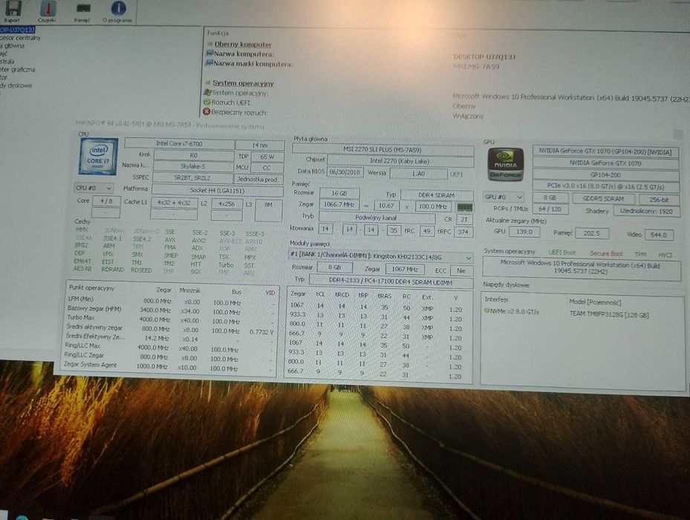The height and width of the screenshot is (520, 690).
Task: Click the Video clock value 544.0
Action: pyautogui.click(x=658, y=235)
